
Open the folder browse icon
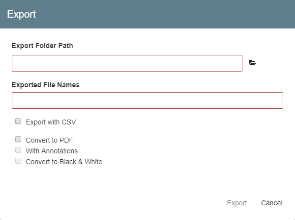(253, 63)
